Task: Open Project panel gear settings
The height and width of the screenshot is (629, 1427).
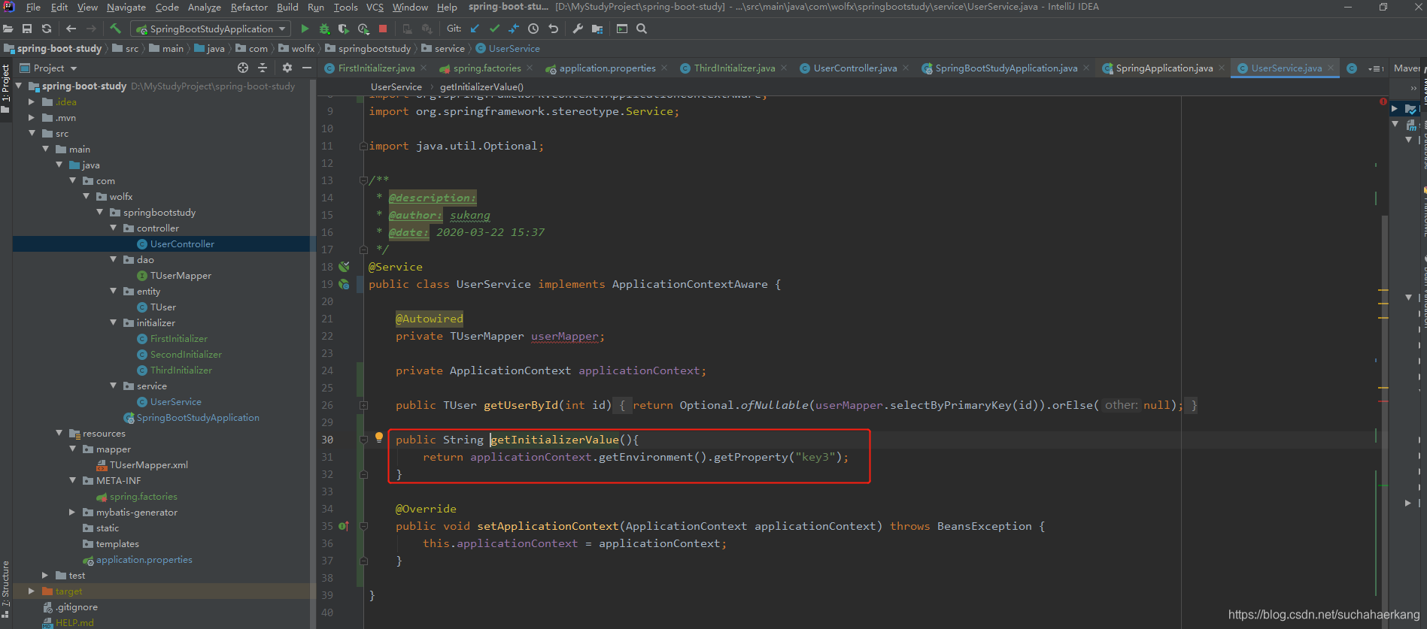Action: click(287, 68)
